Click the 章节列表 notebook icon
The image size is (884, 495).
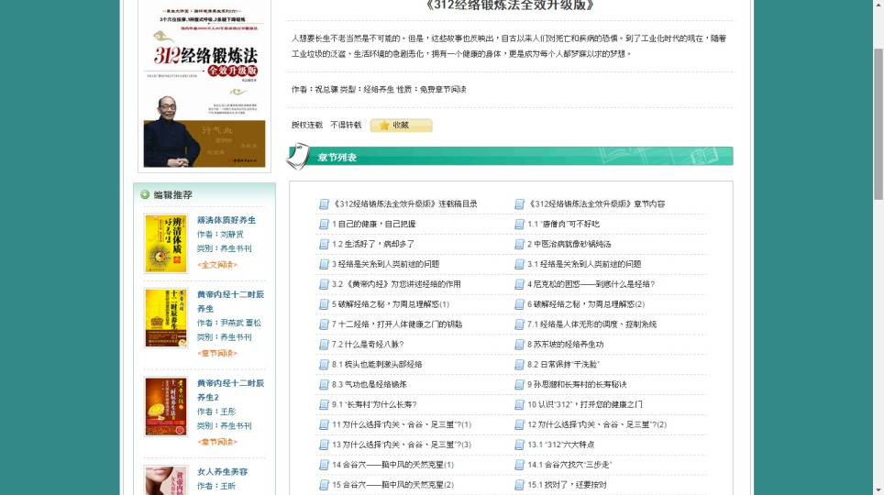tap(299, 157)
